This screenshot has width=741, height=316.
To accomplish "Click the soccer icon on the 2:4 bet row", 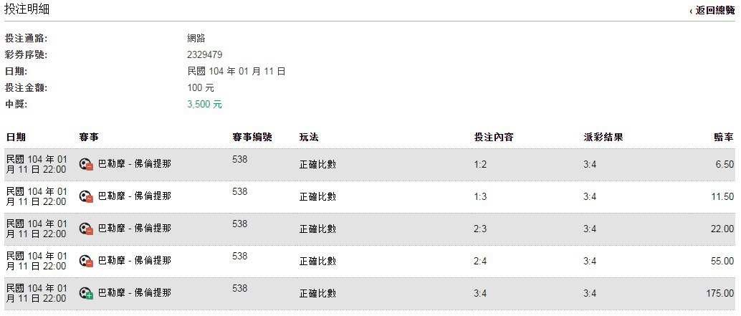I will pos(86,261).
